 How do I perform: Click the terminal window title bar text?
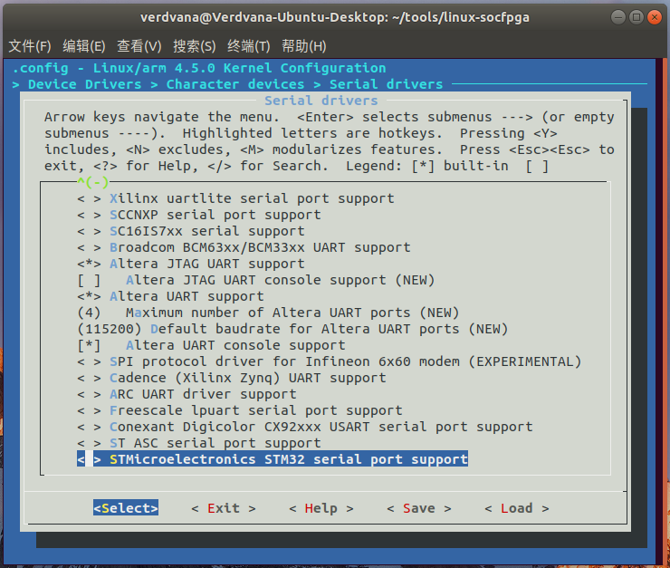[x=335, y=17]
